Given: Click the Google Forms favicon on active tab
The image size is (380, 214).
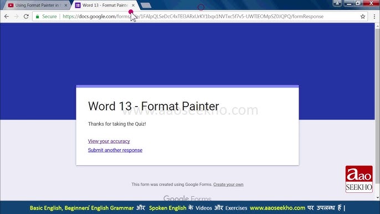Looking at the screenshot, I should click(x=78, y=5).
